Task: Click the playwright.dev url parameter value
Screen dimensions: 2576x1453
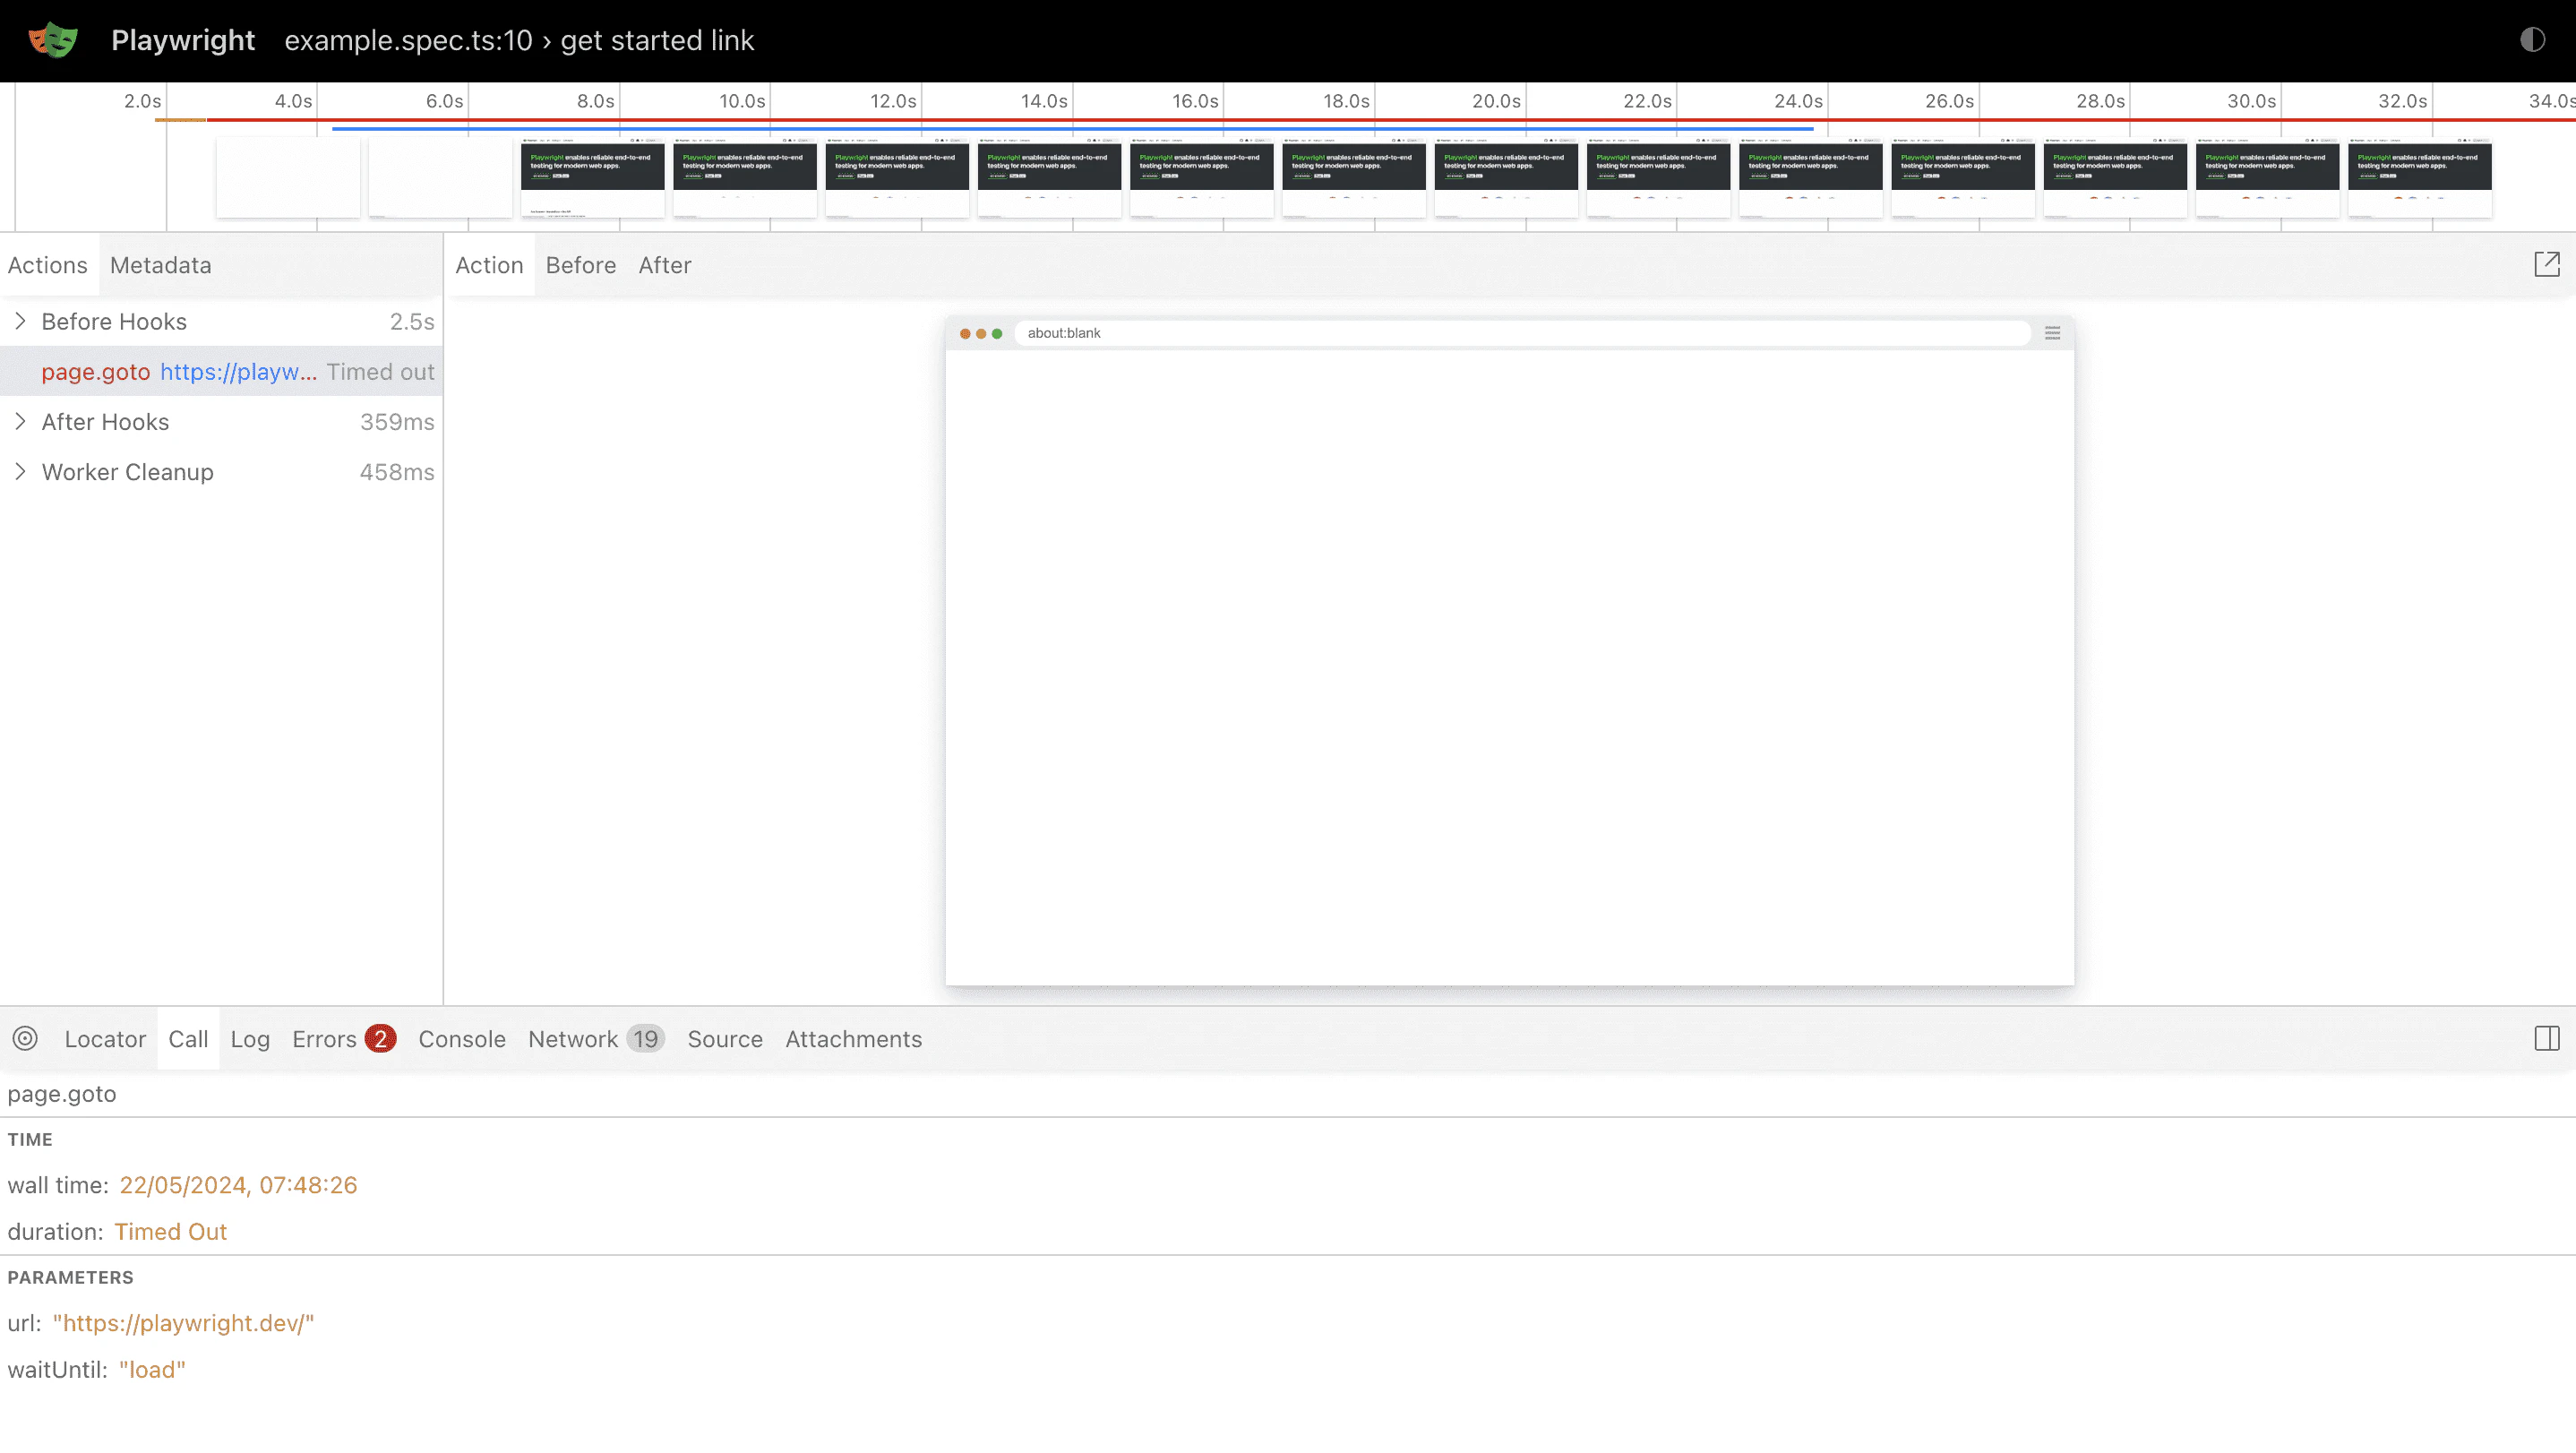Action: point(183,1322)
